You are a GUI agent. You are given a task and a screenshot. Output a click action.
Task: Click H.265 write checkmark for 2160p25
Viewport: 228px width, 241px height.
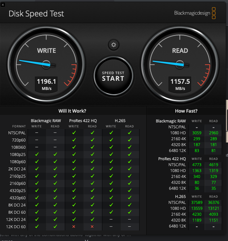(111, 176)
